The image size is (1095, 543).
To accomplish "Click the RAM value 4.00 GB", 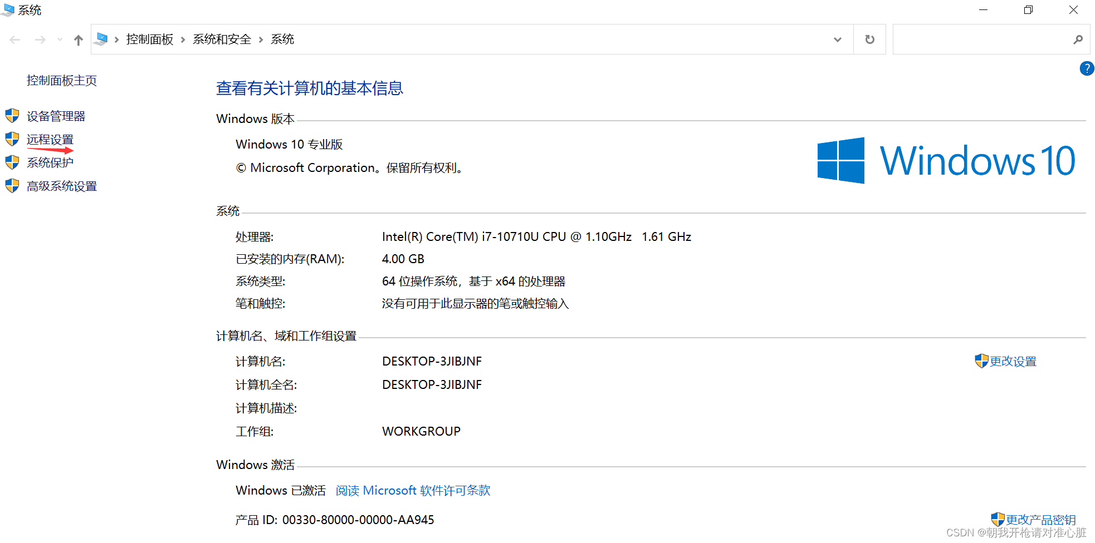I will point(403,259).
